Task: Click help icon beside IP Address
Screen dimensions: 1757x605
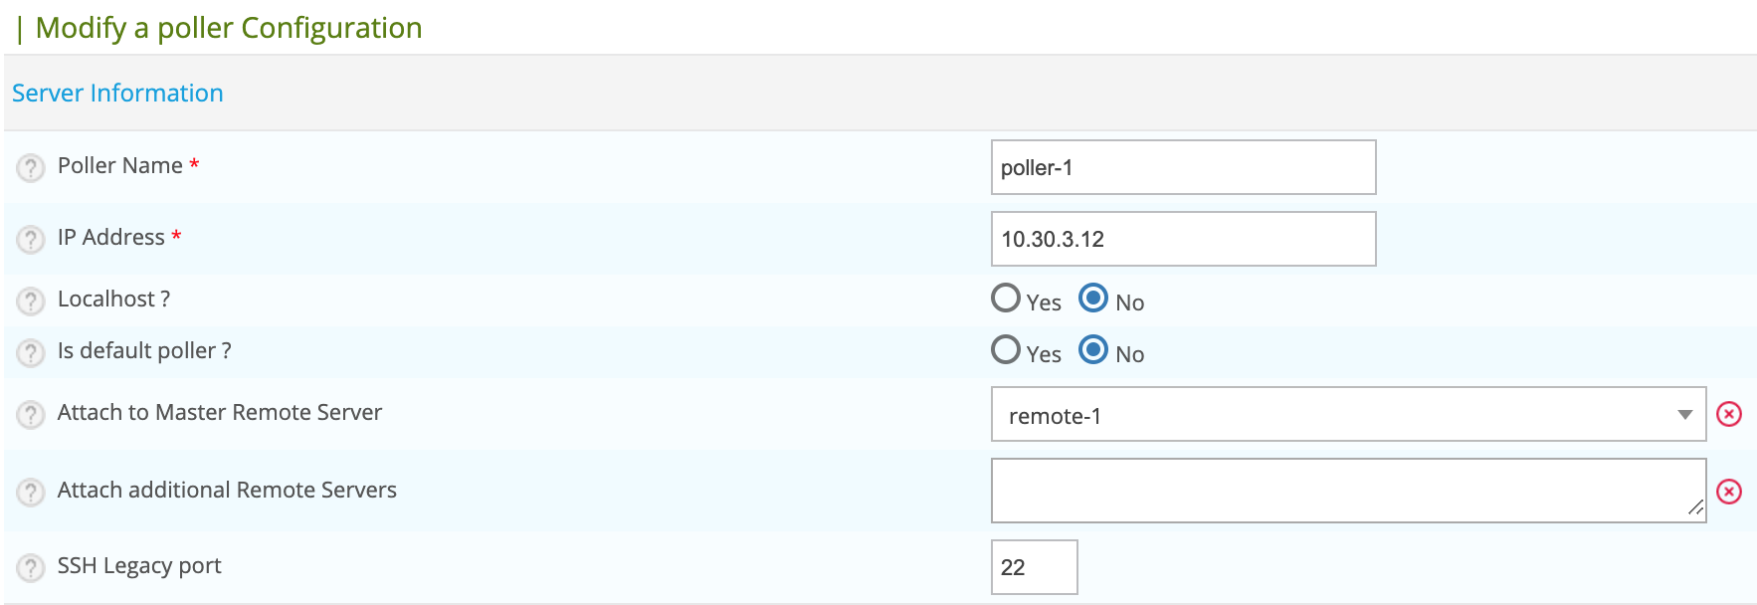Action: 31,240
